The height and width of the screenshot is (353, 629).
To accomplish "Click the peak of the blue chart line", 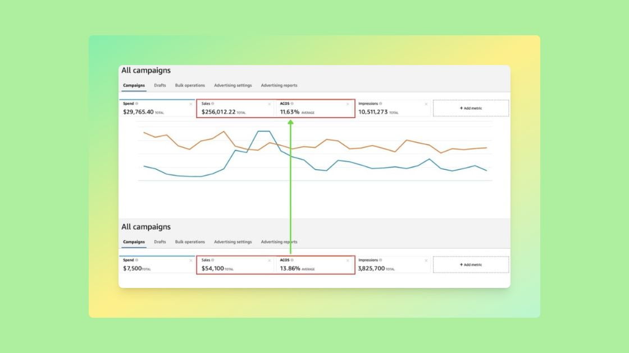I will (x=264, y=132).
